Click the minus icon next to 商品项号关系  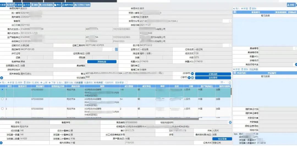pos(296,65)
